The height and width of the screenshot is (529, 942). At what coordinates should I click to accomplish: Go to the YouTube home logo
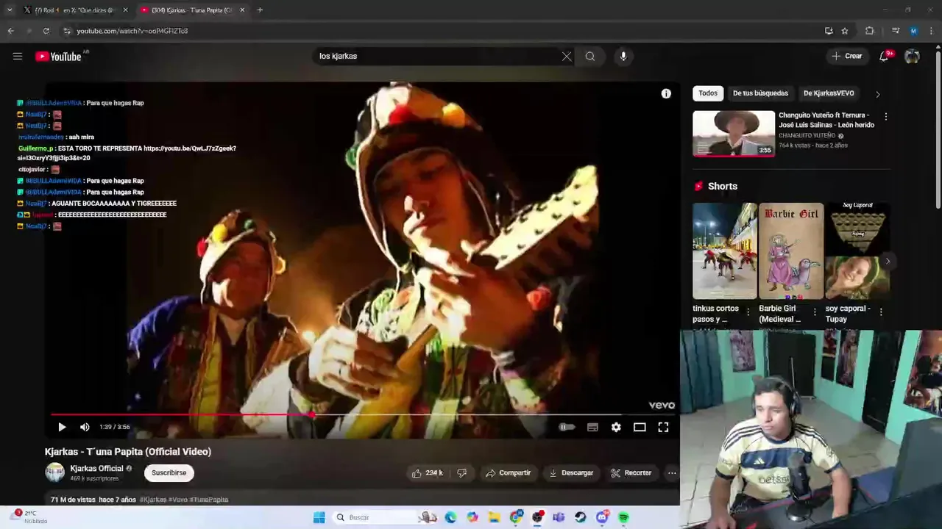(58, 57)
